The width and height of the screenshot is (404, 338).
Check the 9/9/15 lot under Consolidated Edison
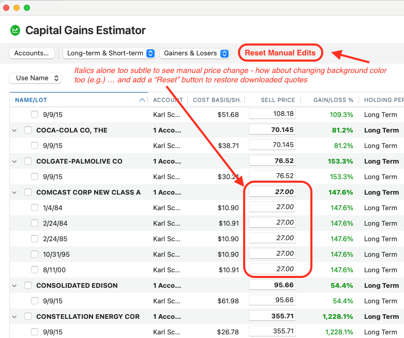tap(35, 301)
